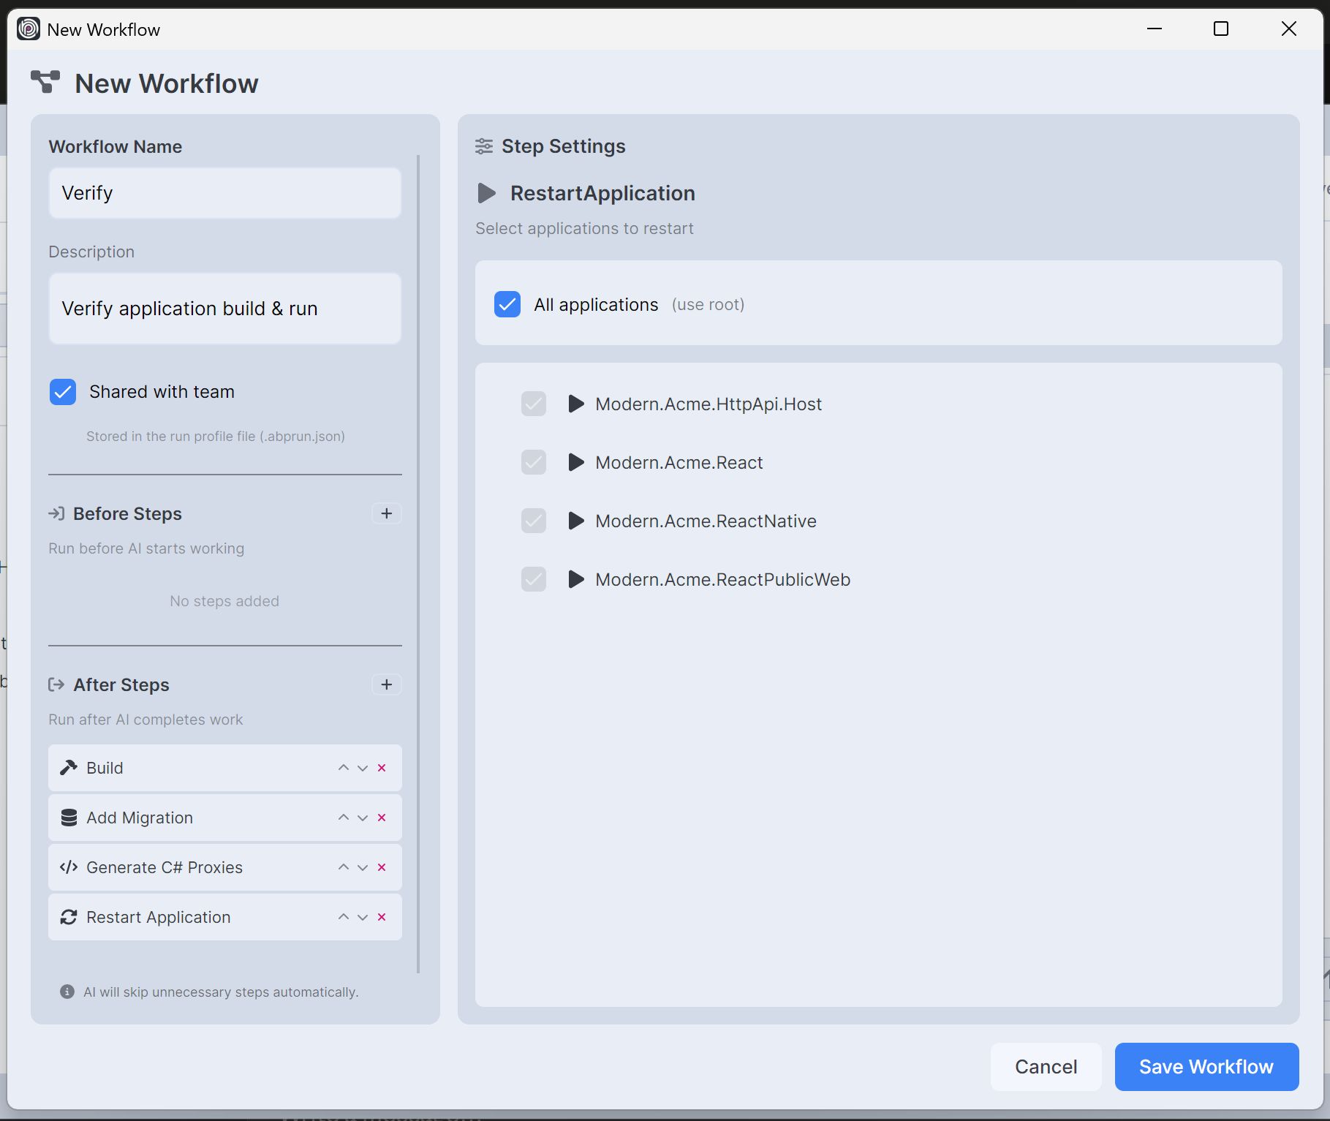Move the Build step down
This screenshot has width=1330, height=1121.
363,768
